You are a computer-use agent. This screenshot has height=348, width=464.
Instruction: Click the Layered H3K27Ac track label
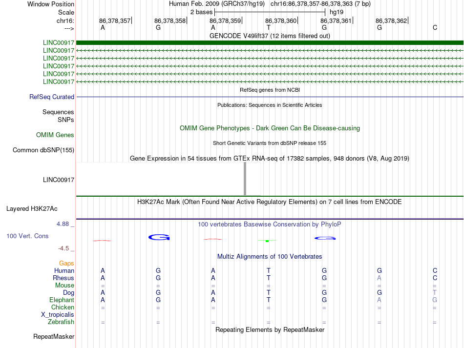(x=32, y=208)
